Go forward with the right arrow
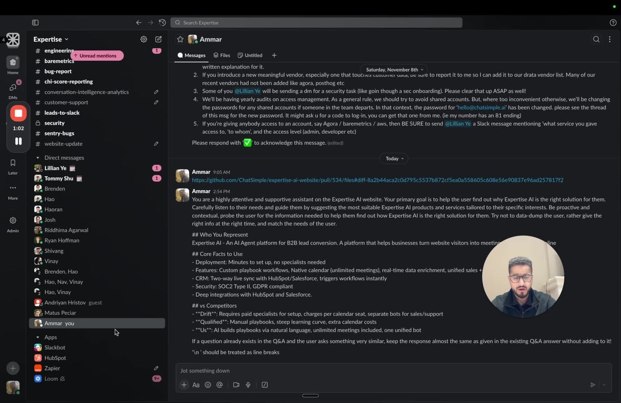 pos(150,23)
